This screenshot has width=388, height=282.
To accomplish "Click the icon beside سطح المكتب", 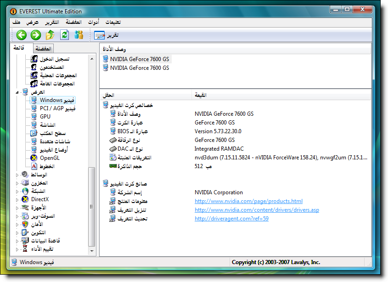I will pyautogui.click(x=34, y=133).
